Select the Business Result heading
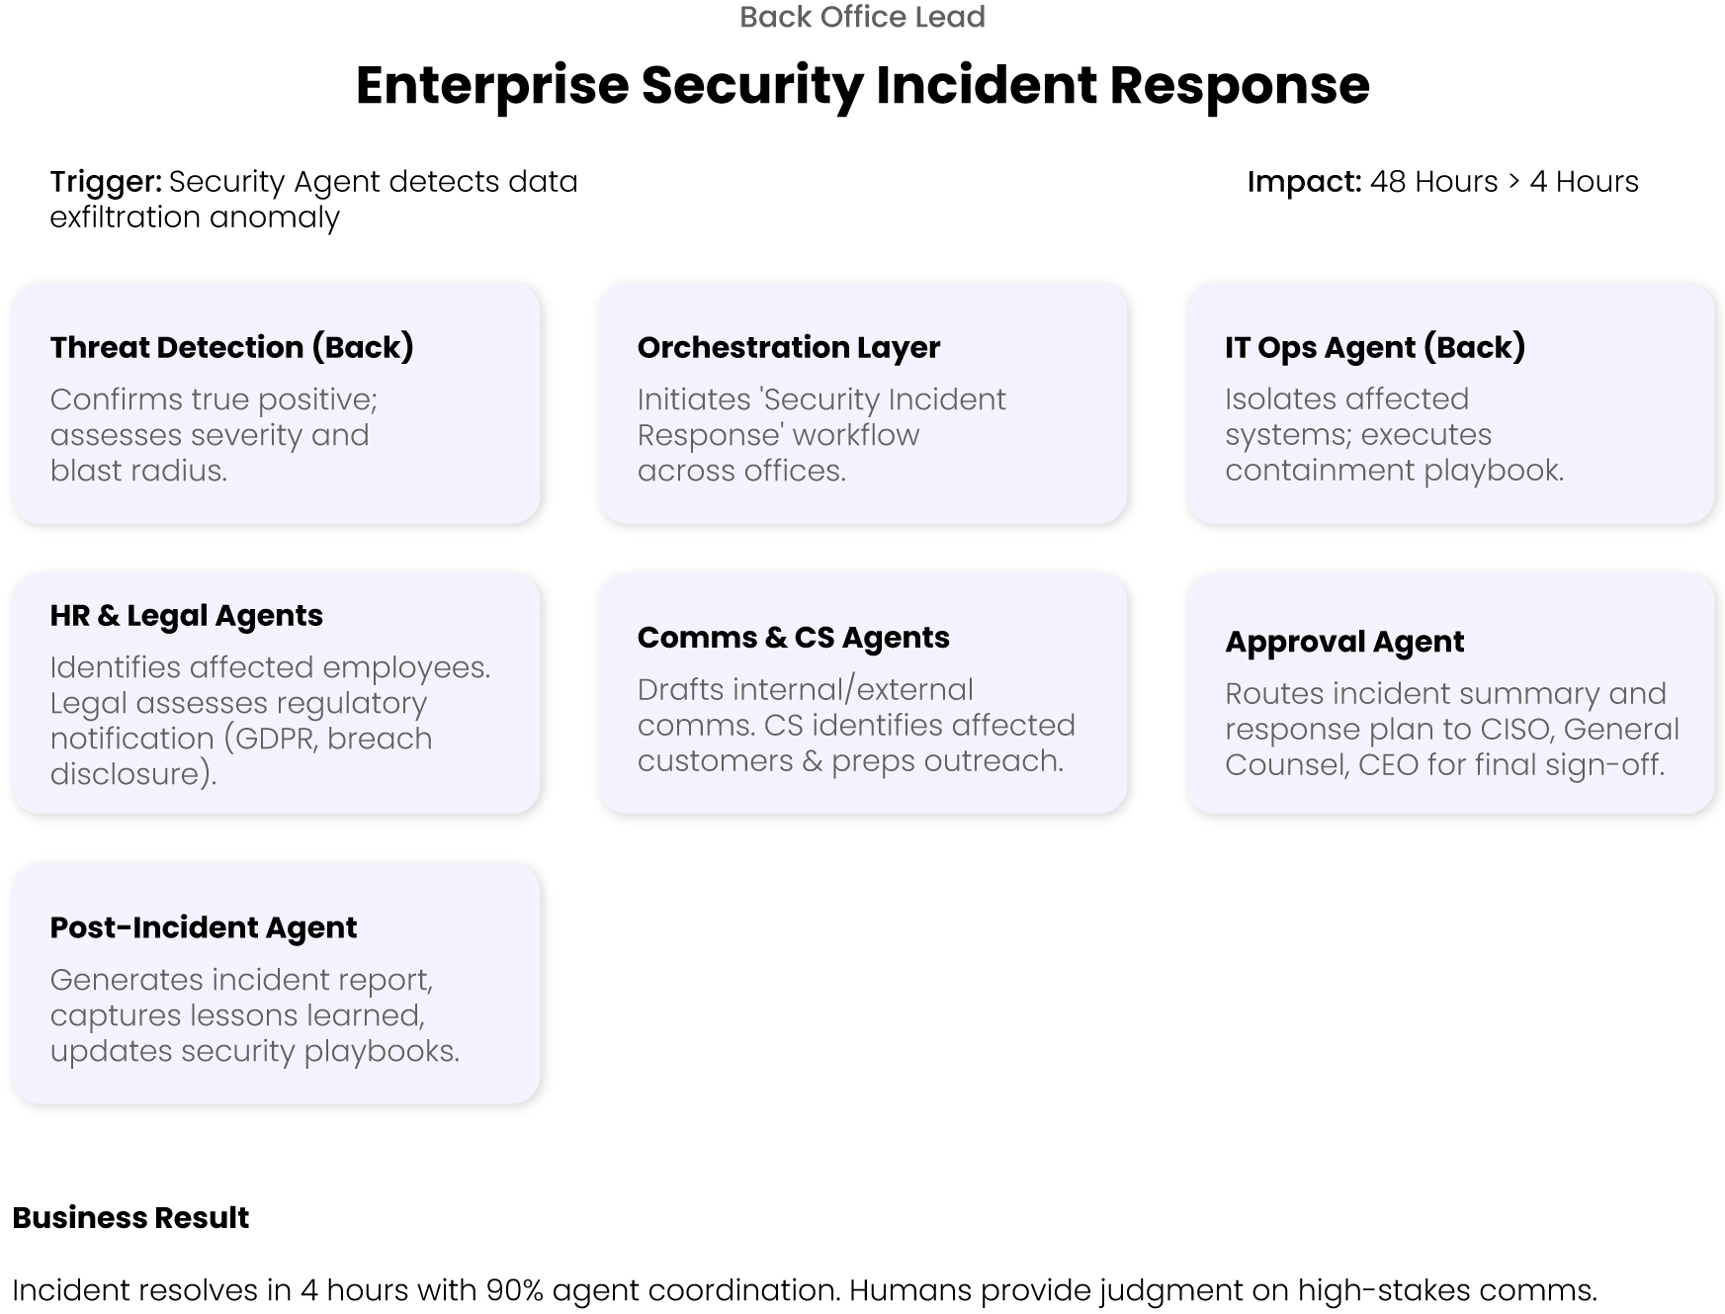The width and height of the screenshot is (1725, 1314). [130, 1217]
